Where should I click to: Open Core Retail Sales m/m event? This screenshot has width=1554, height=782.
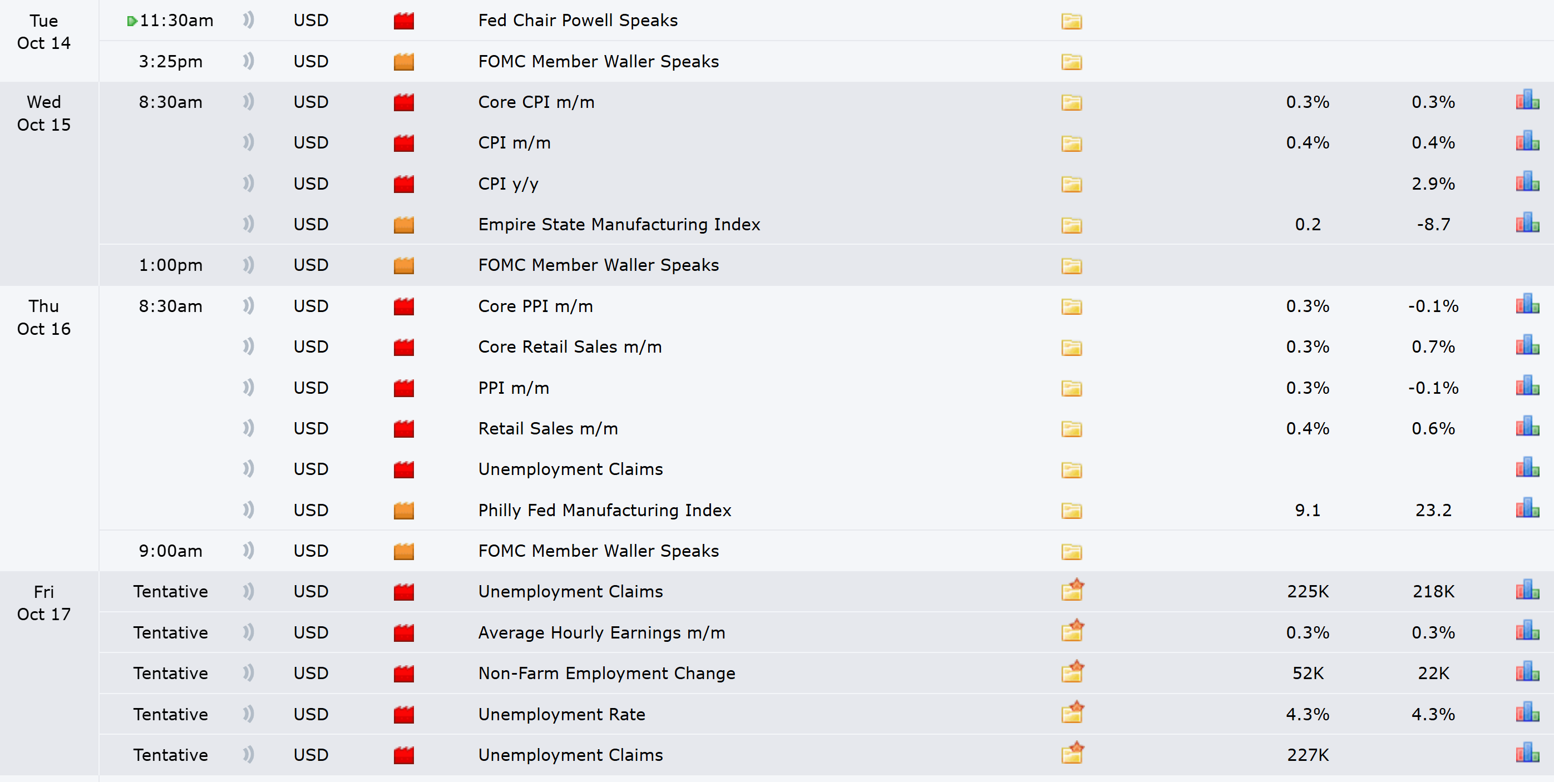570,347
